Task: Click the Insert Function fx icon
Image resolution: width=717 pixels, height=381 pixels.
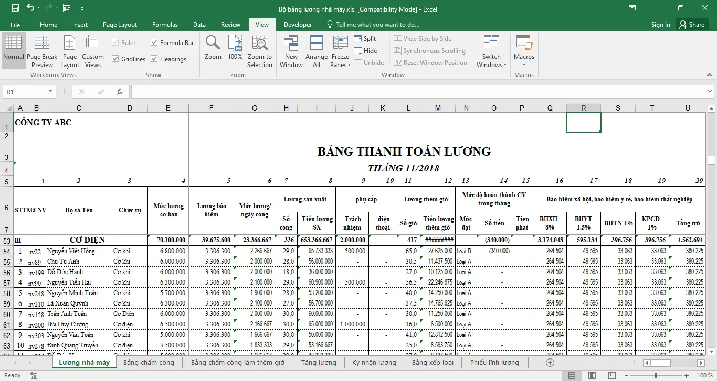Action: 120,92
